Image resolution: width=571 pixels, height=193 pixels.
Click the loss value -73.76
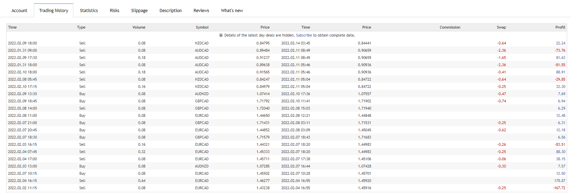pos(560,50)
